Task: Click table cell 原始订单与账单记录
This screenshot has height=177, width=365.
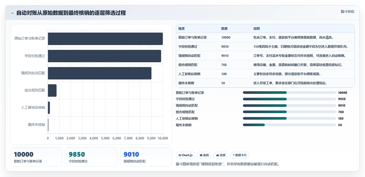Action: point(193,38)
